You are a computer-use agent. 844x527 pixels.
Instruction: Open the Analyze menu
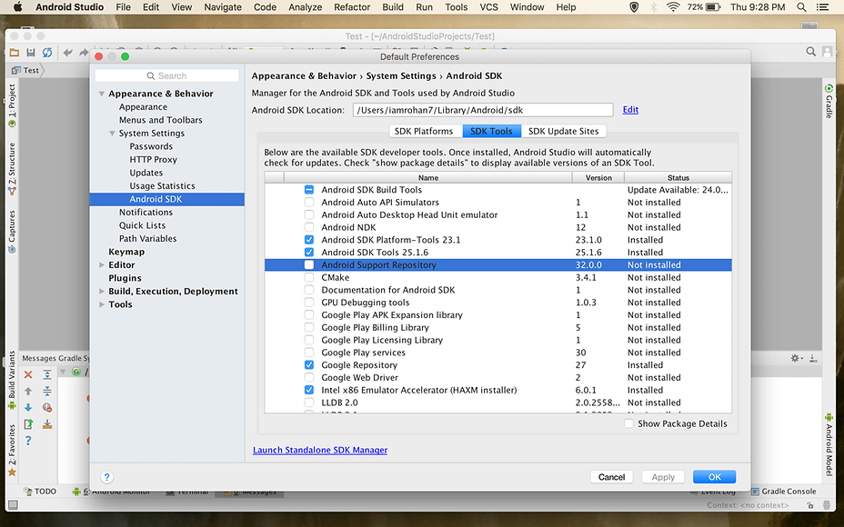[x=306, y=7]
